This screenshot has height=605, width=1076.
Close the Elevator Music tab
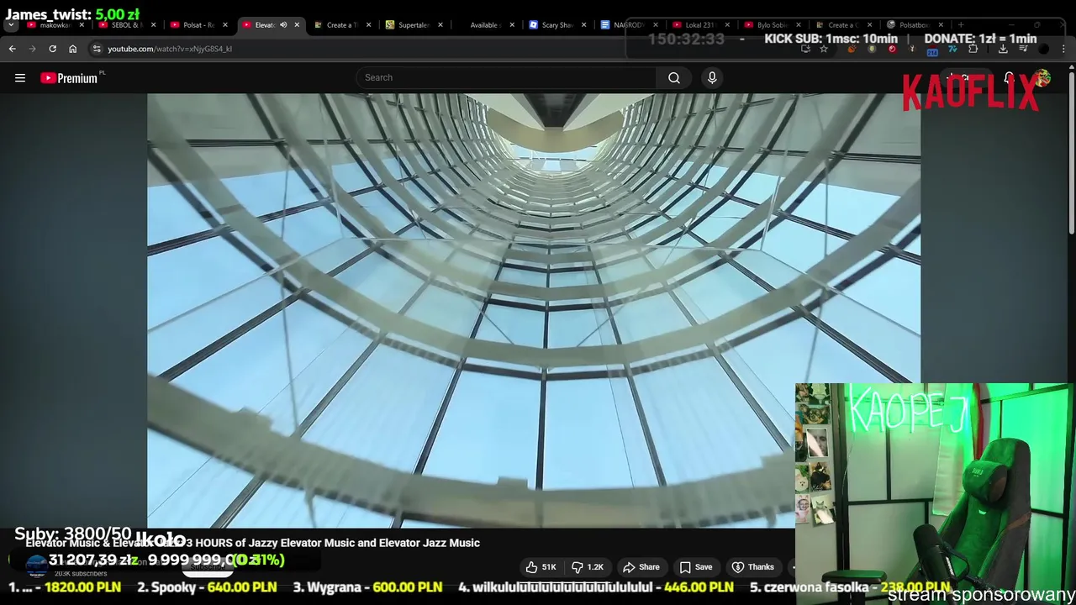(296, 25)
